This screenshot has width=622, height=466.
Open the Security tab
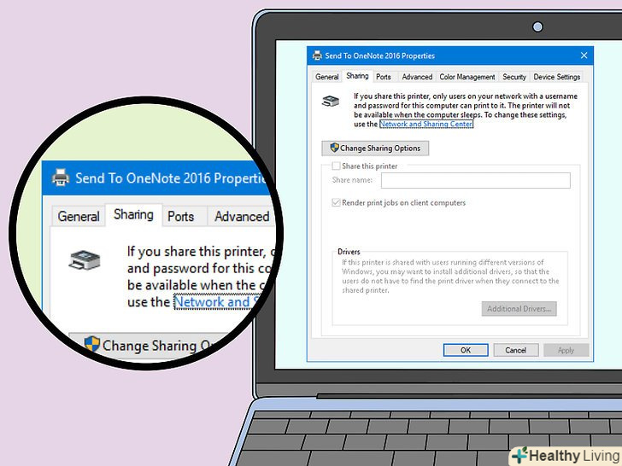click(514, 77)
